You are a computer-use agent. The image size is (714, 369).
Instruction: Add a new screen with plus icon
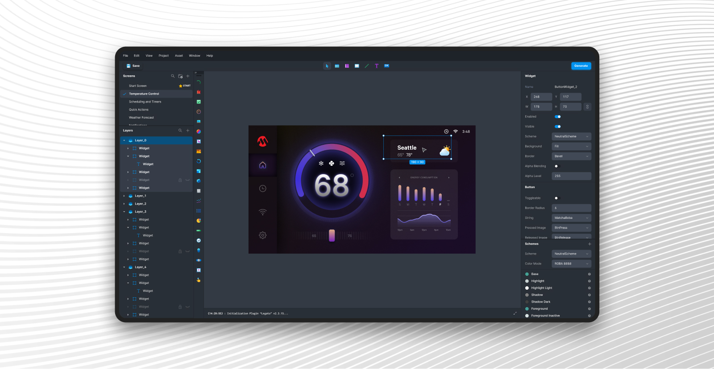[x=188, y=76]
